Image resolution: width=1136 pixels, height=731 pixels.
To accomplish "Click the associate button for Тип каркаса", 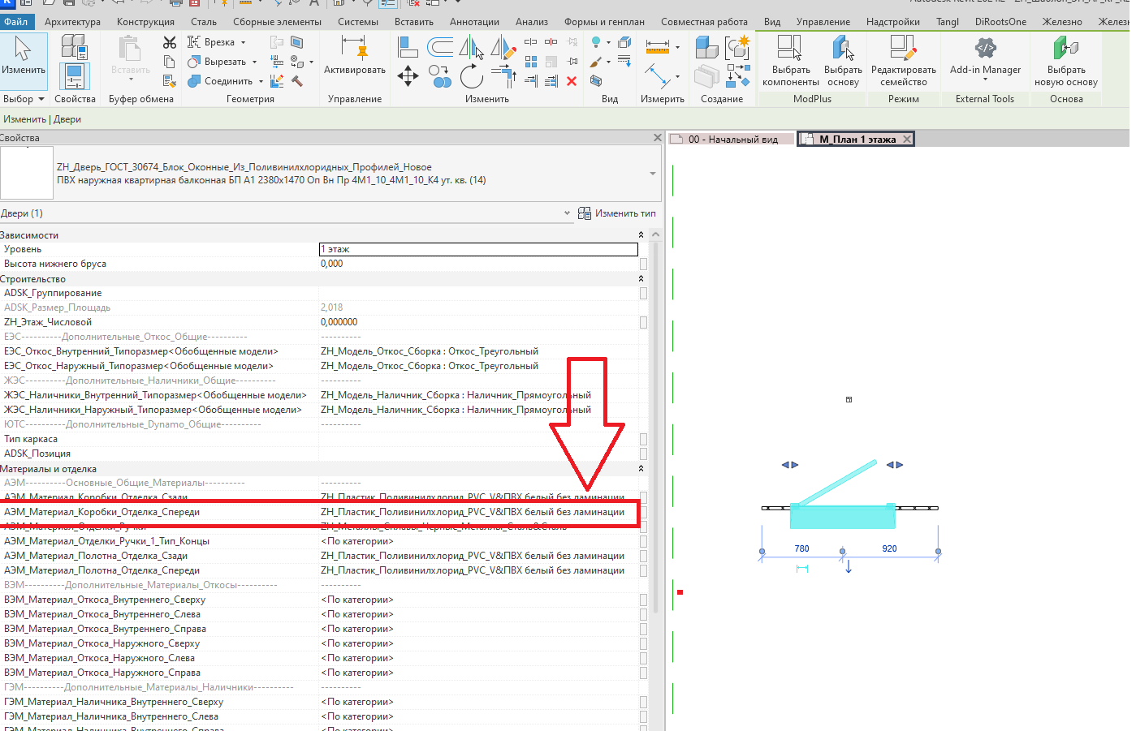I will coord(643,439).
